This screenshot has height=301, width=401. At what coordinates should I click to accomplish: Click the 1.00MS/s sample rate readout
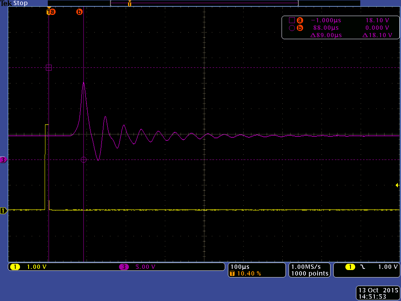point(306,267)
